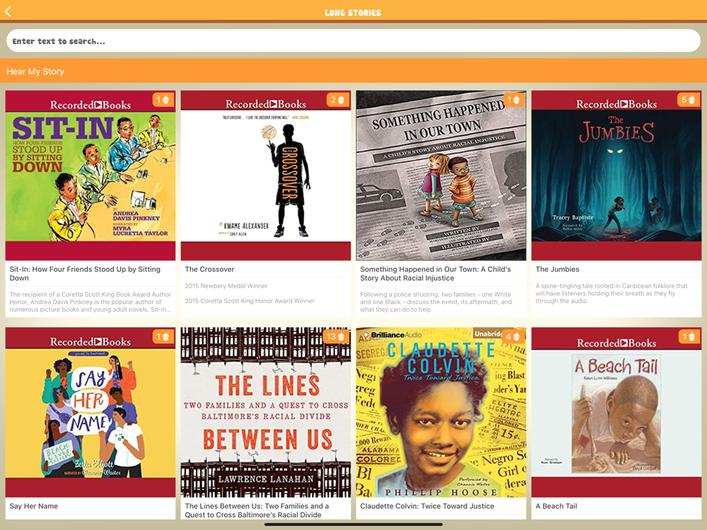Open Something Happened in Our Town cover

tap(441, 175)
